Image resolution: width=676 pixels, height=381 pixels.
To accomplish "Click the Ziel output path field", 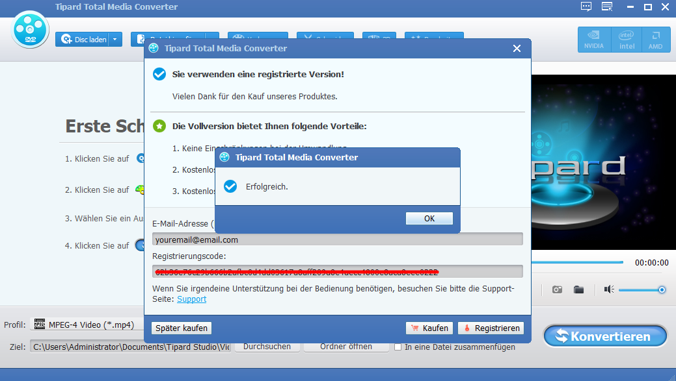I will pyautogui.click(x=130, y=347).
